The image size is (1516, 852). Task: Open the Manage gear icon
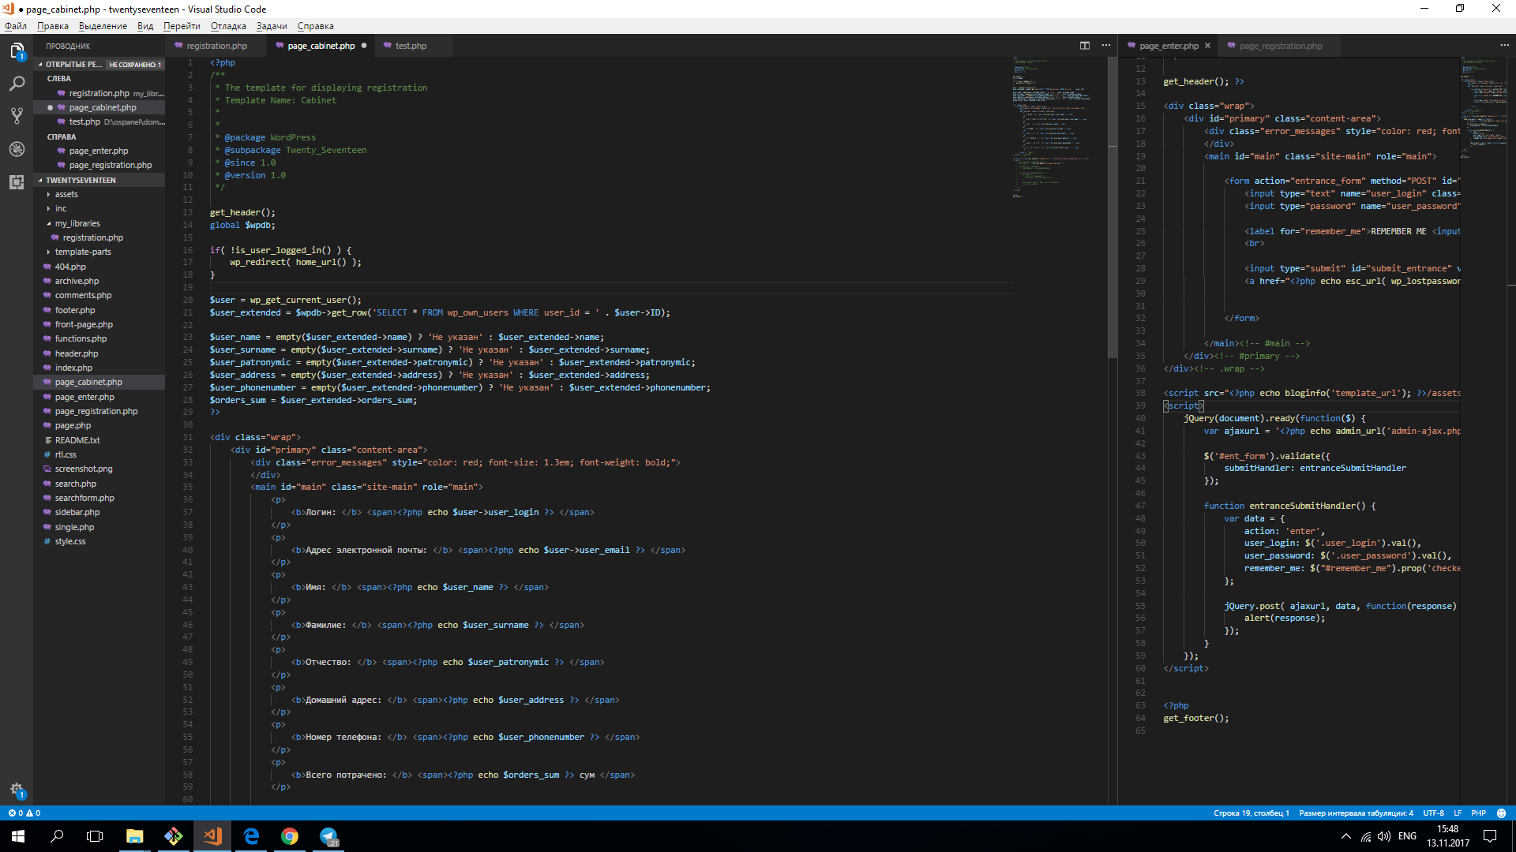[17, 789]
